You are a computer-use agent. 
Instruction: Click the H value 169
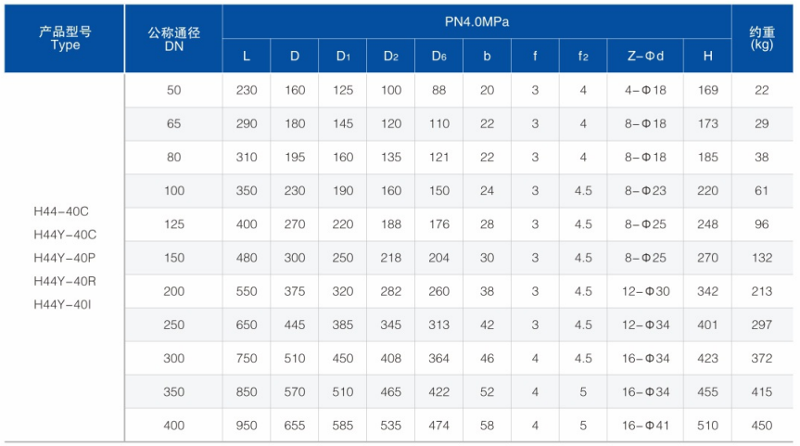(707, 90)
